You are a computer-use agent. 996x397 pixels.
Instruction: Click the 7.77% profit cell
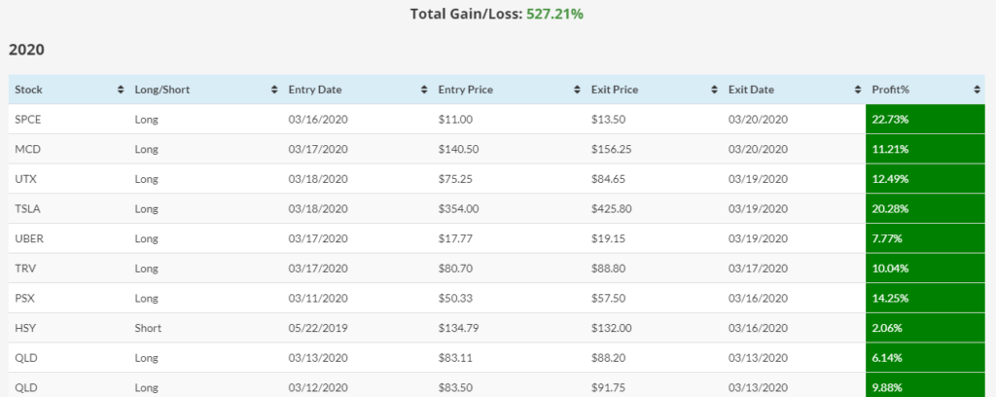tap(926, 238)
